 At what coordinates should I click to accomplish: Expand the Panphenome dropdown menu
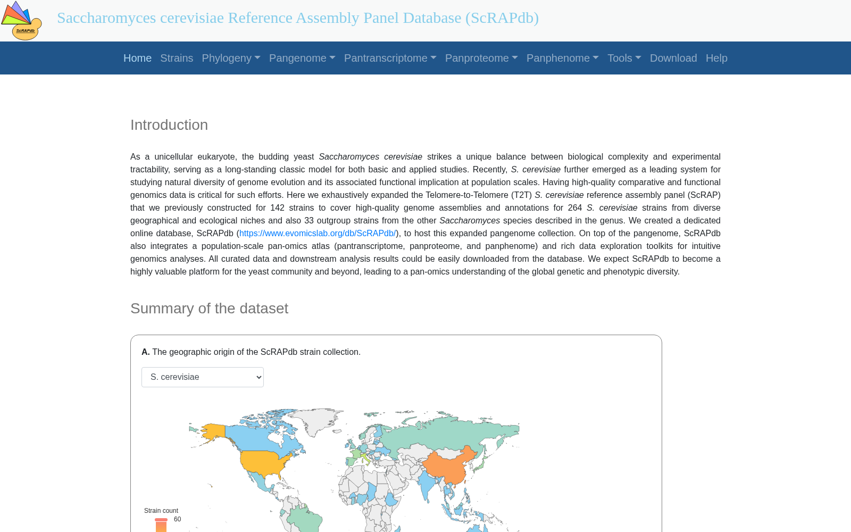pos(563,58)
